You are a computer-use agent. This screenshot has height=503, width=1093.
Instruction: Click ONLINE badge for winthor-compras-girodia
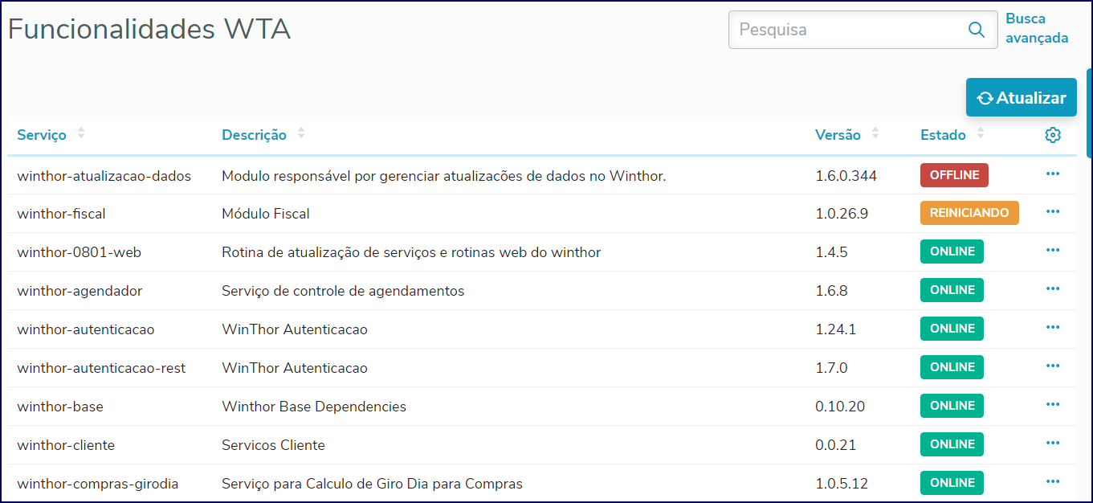(952, 483)
